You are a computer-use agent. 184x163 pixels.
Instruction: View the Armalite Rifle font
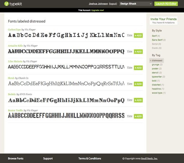coord(130,51)
